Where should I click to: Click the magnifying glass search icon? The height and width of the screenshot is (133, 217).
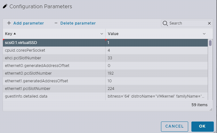click(x=165, y=23)
